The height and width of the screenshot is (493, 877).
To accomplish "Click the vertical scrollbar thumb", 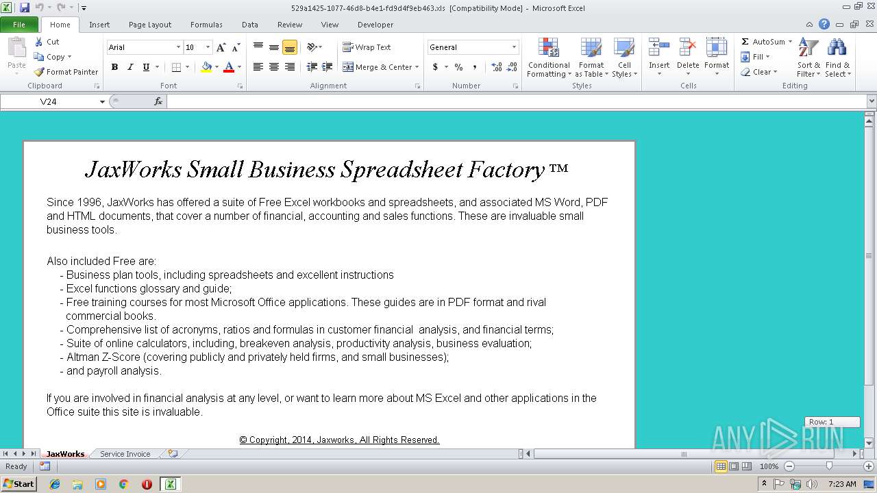I will click(869, 255).
